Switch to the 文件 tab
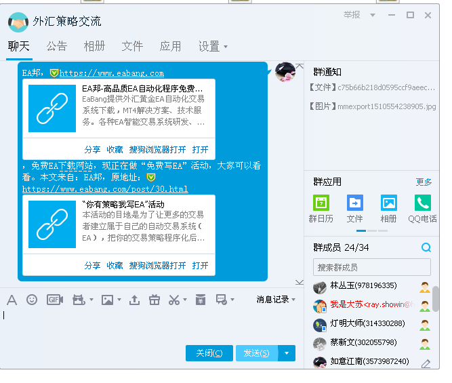 point(132,46)
